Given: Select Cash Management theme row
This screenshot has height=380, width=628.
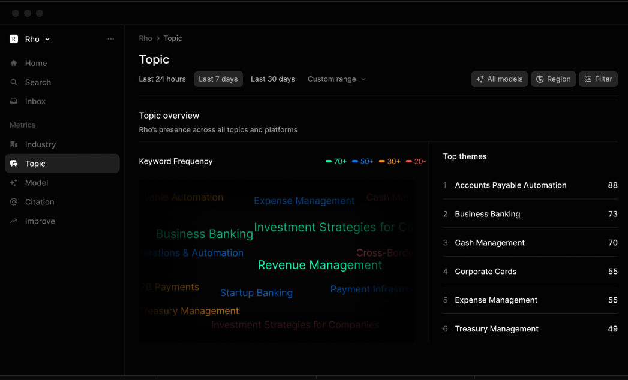Looking at the screenshot, I should pyautogui.click(x=530, y=243).
